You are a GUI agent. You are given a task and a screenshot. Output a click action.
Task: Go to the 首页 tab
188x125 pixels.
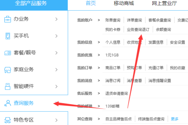pyautogui.click(x=91, y=3)
